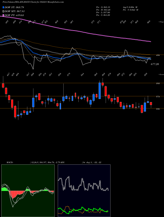The width and height of the screenshot is (164, 217).
Task: Click the last red candlestick on the right
Action: [x=151, y=104]
